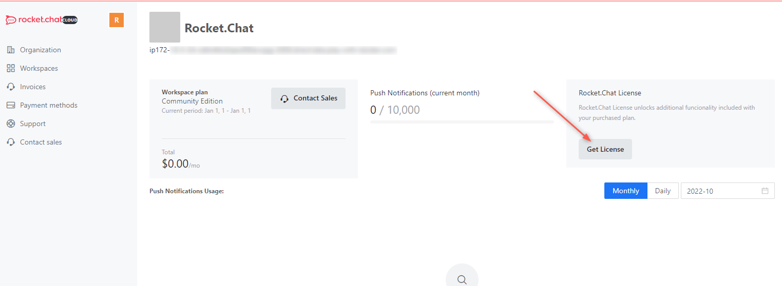
Task: Click the Invoices sidebar icon
Action: coord(11,87)
